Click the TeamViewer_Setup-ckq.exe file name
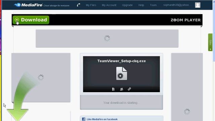 pos(122,61)
